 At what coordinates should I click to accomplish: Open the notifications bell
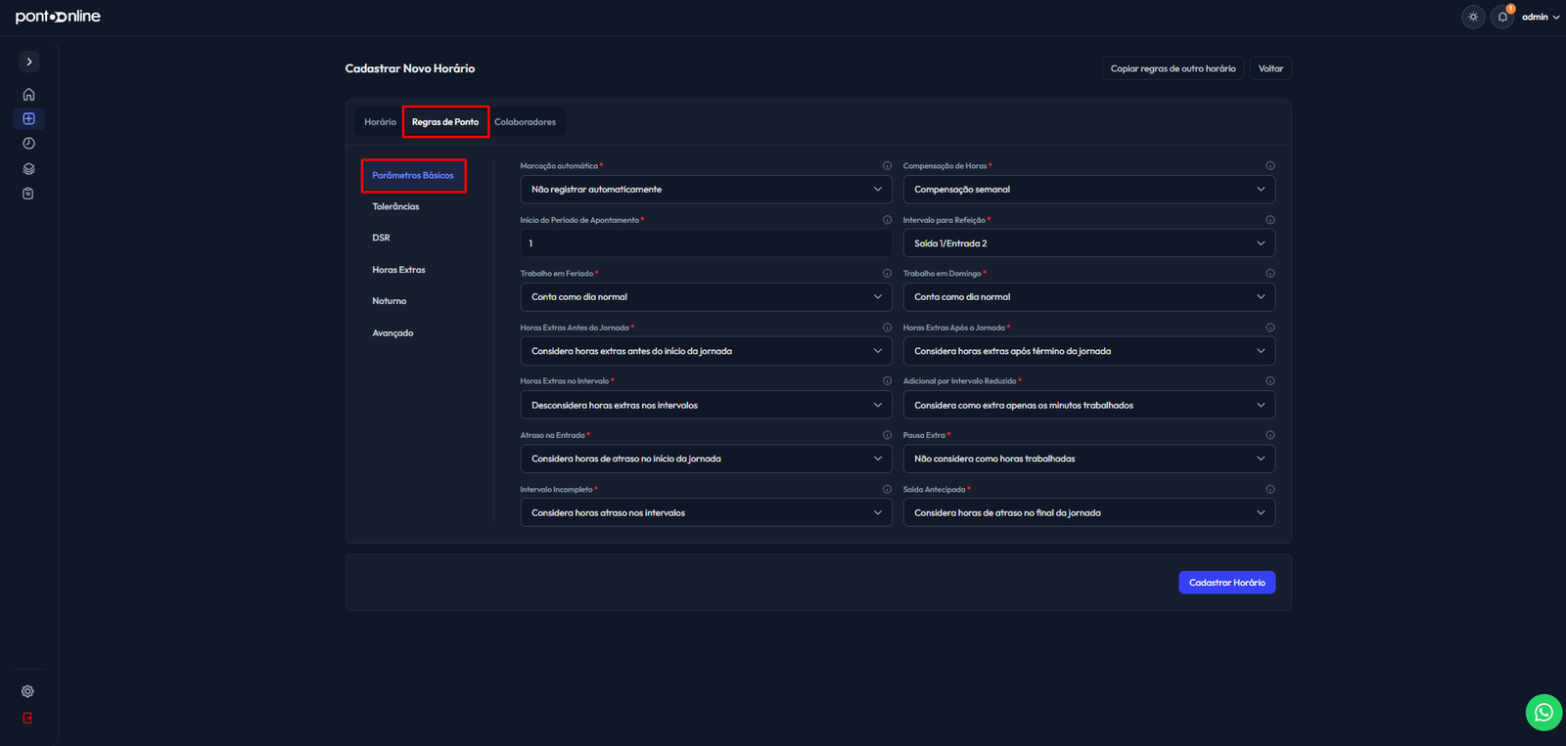point(1502,17)
